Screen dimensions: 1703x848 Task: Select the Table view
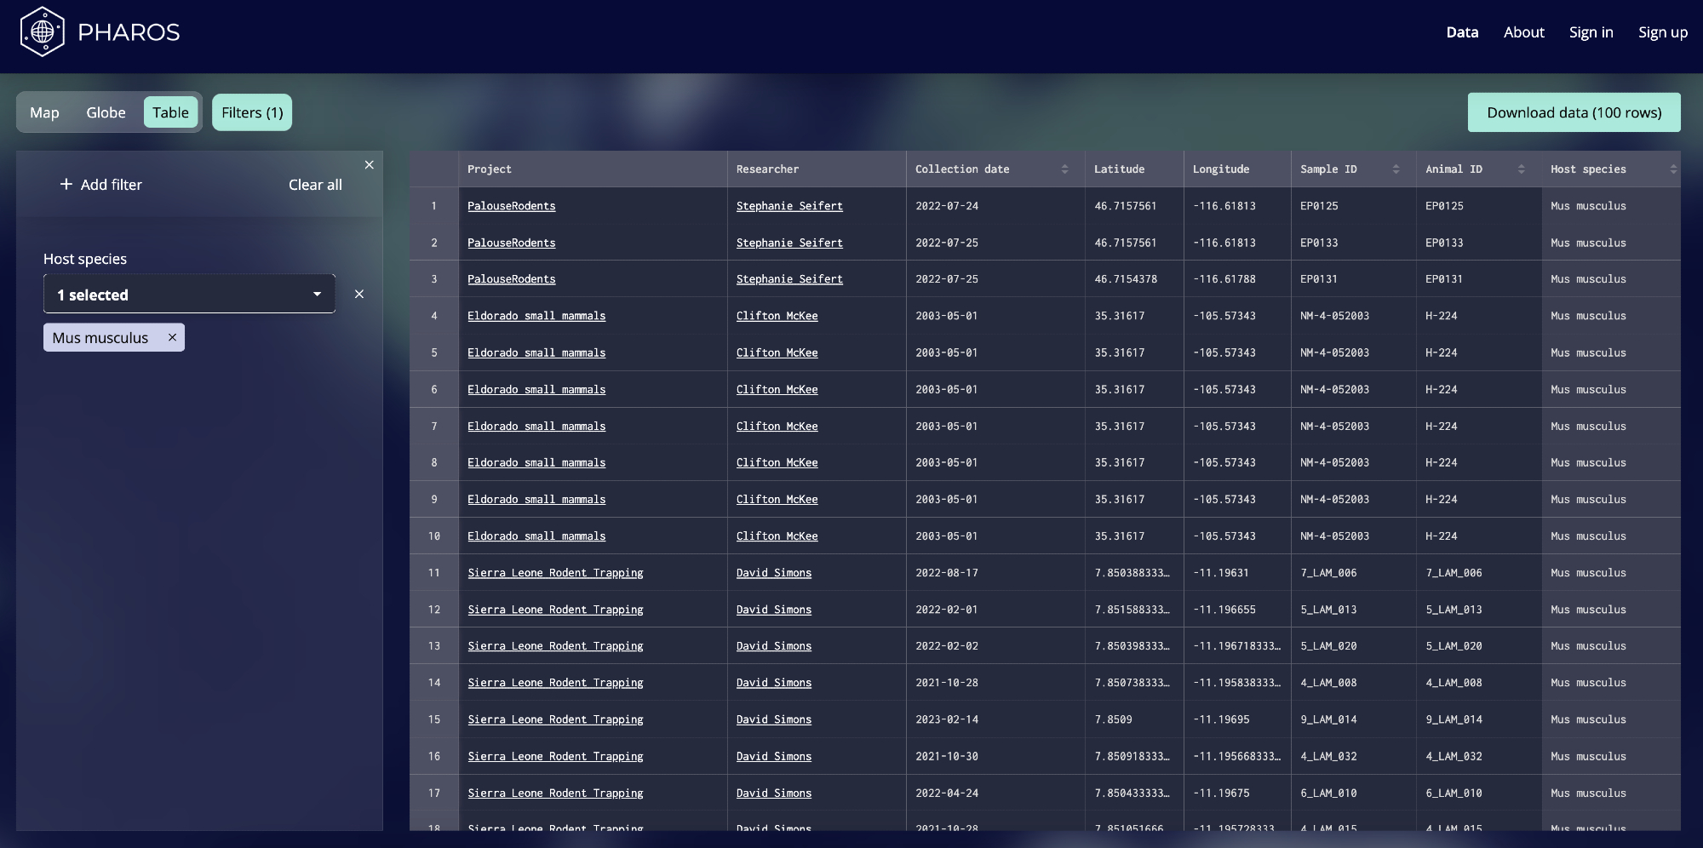[x=170, y=112]
